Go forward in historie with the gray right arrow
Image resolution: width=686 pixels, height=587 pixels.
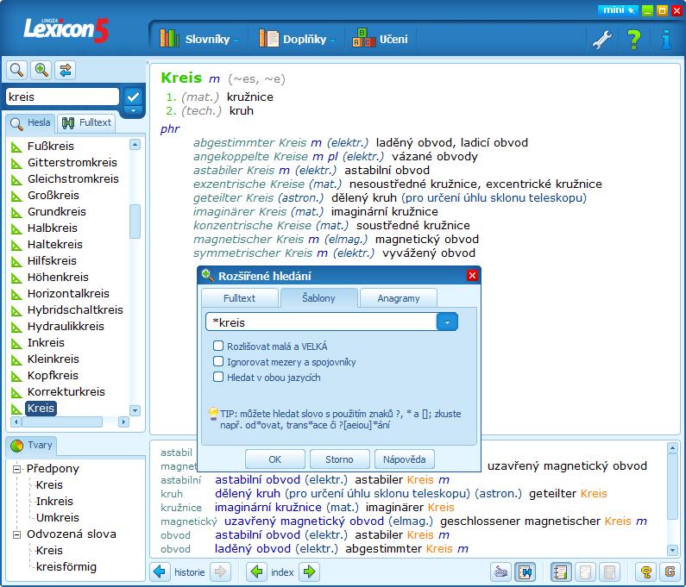(x=221, y=571)
